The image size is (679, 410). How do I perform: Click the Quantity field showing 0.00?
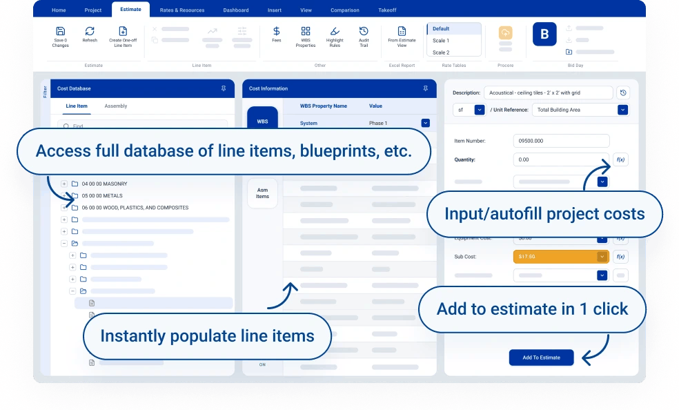(x=561, y=159)
